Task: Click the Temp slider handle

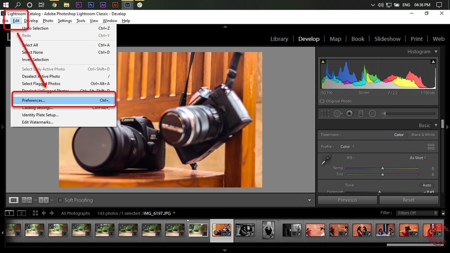Action: point(382,168)
